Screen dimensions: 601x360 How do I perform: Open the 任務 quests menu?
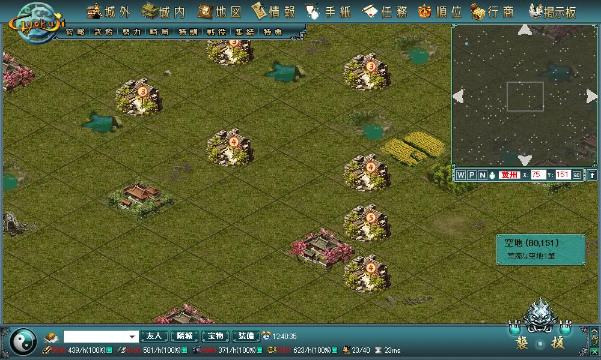click(385, 12)
